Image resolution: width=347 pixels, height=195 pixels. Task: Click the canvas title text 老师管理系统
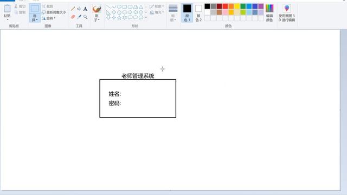click(138, 76)
